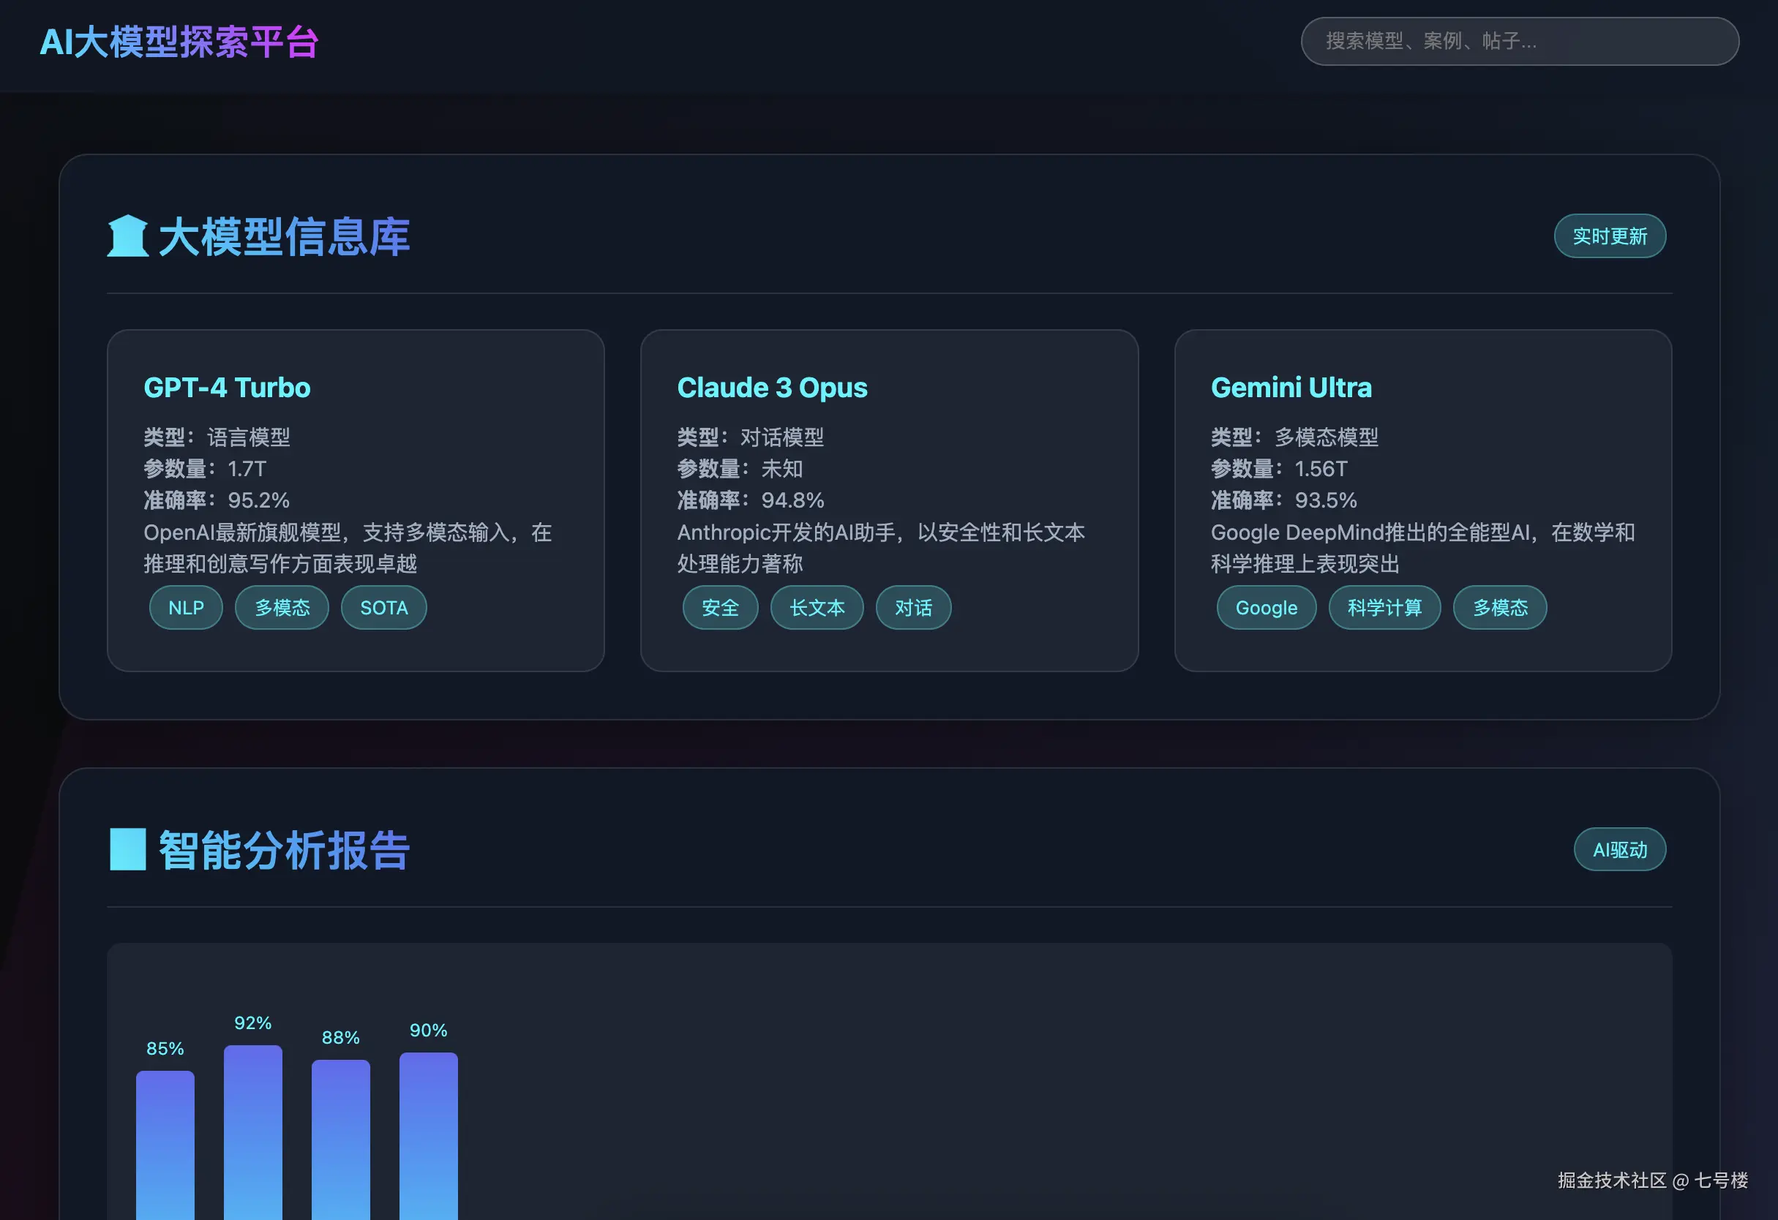This screenshot has width=1778, height=1220.
Task: Open the Claude 3 Opus card title
Action: [x=771, y=388]
